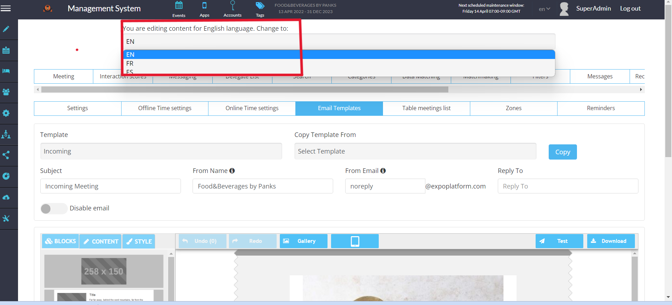
Task: Toggle the Disable email switch
Action: point(54,209)
